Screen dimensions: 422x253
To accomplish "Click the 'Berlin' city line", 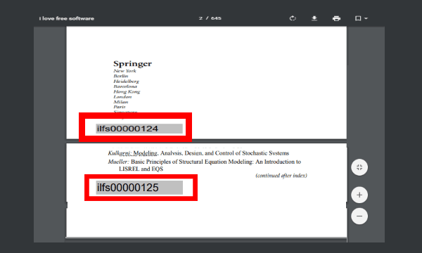I will pos(121,76).
